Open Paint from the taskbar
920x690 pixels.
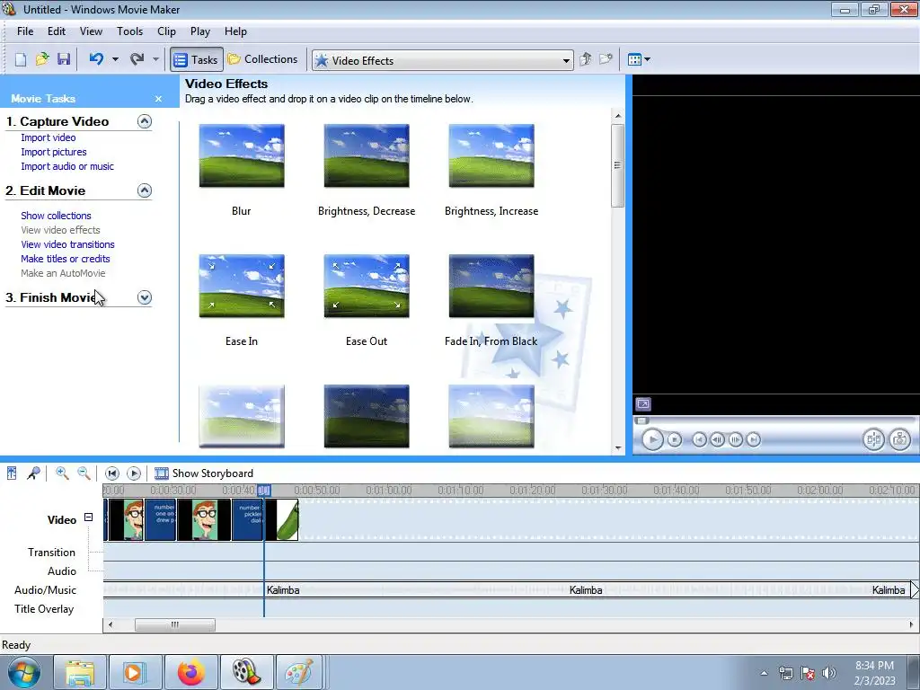[299, 672]
